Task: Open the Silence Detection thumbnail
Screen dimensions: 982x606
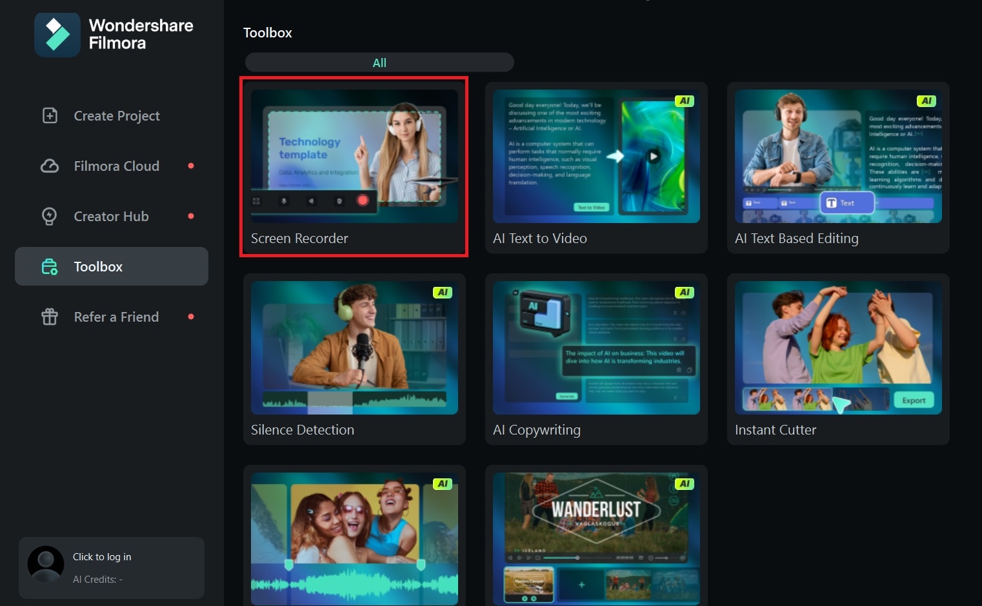Action: (354, 348)
